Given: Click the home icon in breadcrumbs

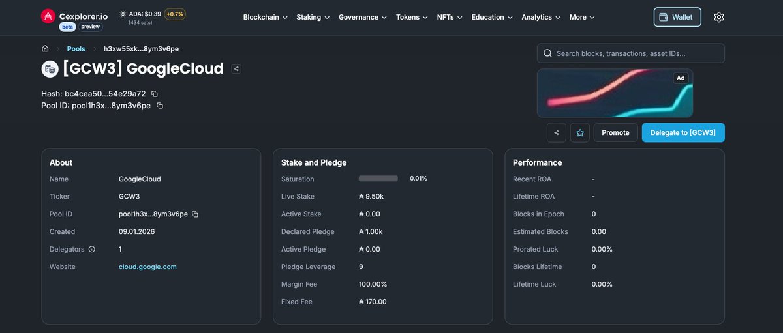Looking at the screenshot, I should tap(45, 49).
